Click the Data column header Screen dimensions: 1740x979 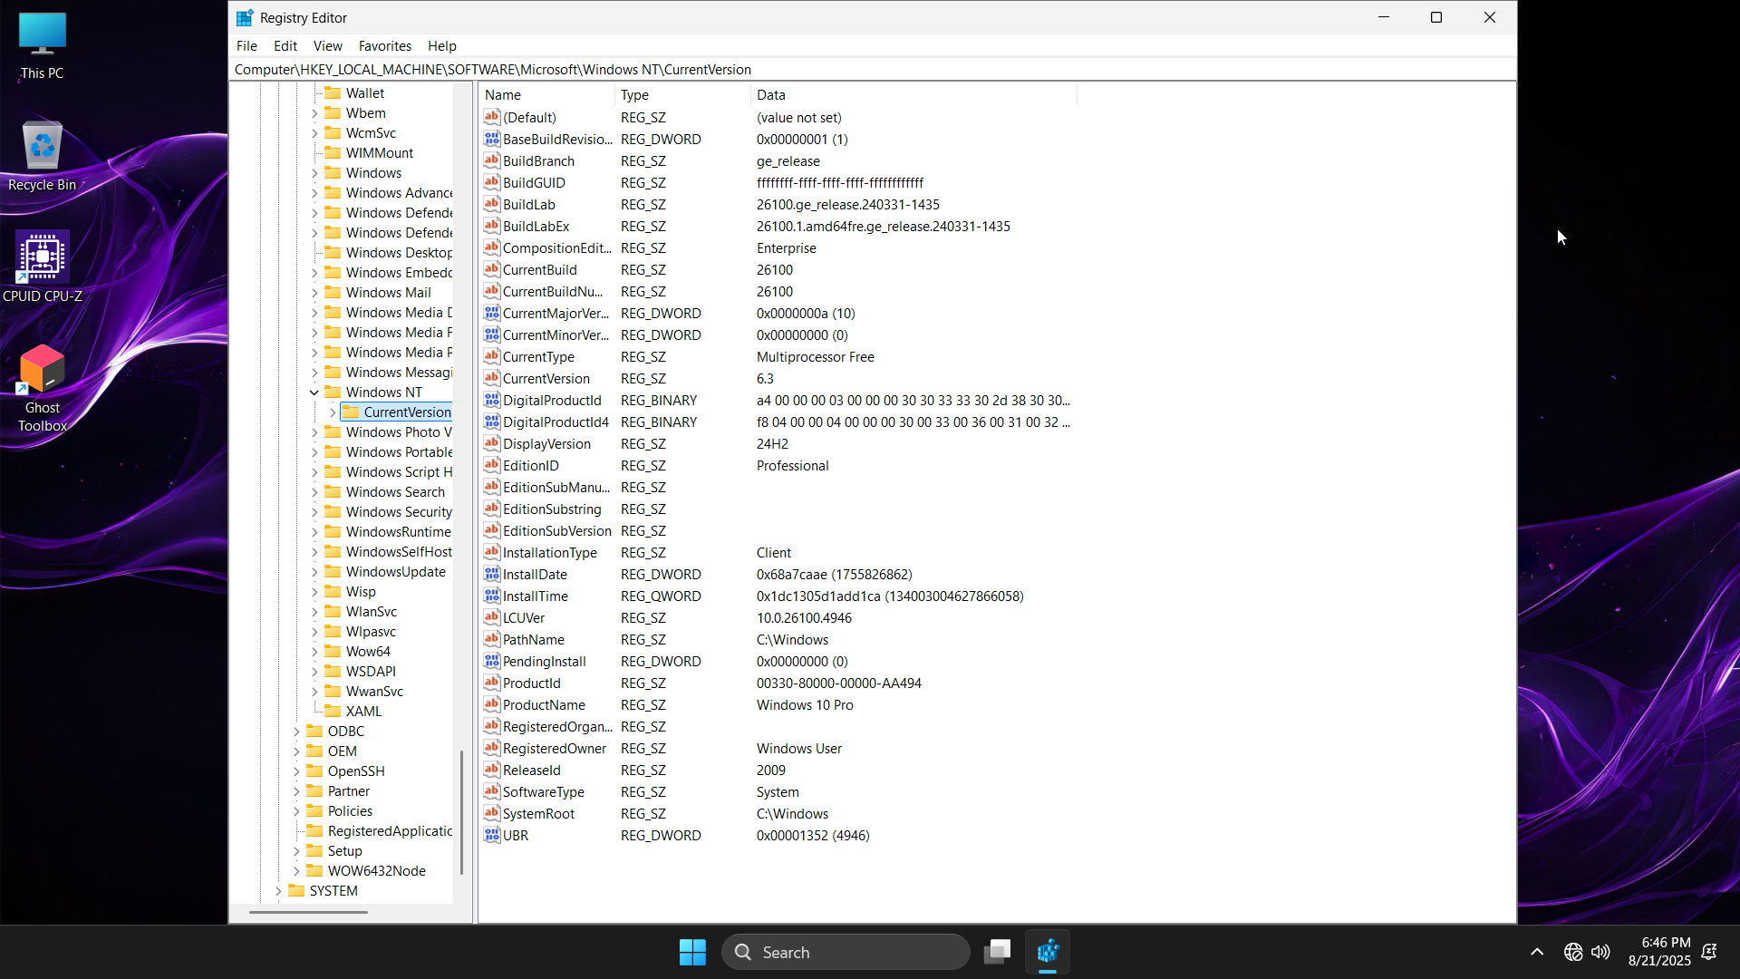[913, 94]
